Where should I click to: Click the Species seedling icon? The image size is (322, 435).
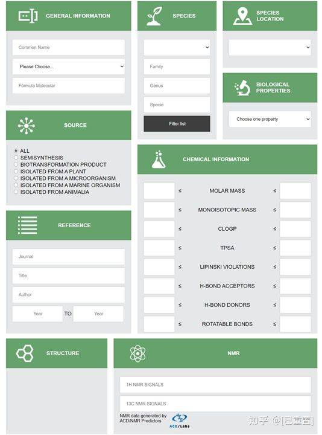154,16
